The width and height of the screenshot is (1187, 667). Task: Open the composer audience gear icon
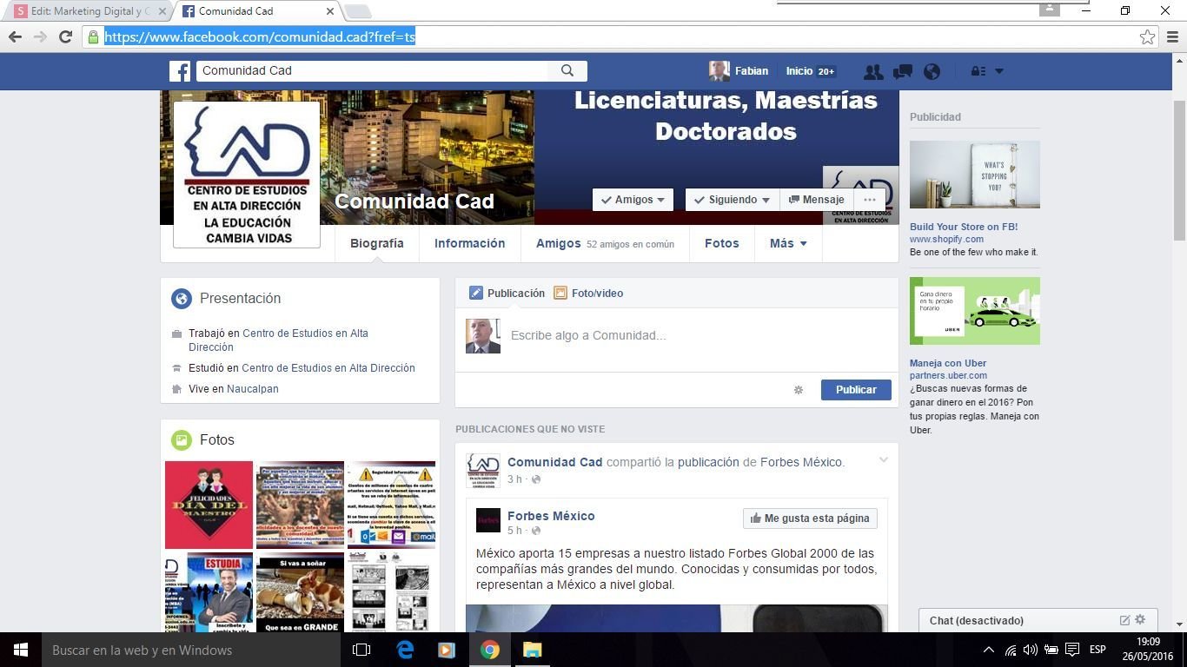tap(799, 390)
